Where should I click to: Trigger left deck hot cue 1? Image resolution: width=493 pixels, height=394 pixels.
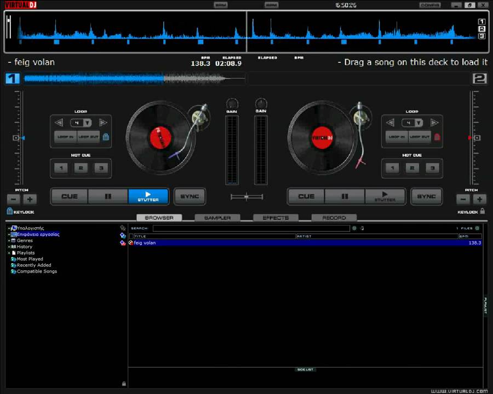point(61,168)
